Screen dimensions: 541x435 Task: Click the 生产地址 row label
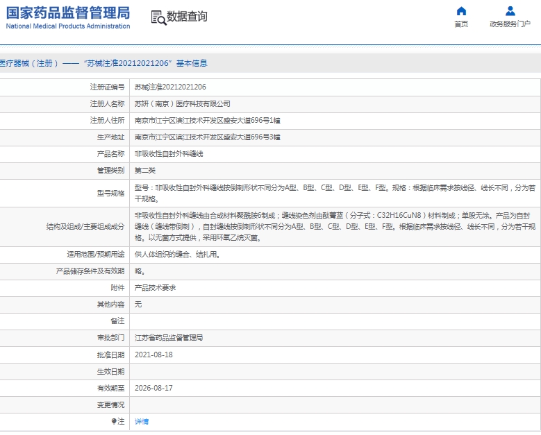tap(110, 137)
